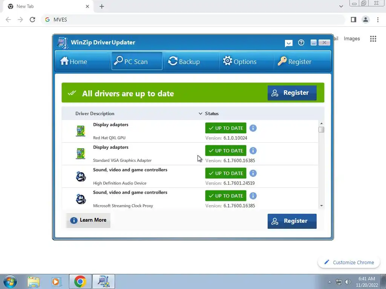Toggle Chrome side panel icon
Screen dimensions: 386x289
pyautogui.click(x=354, y=20)
